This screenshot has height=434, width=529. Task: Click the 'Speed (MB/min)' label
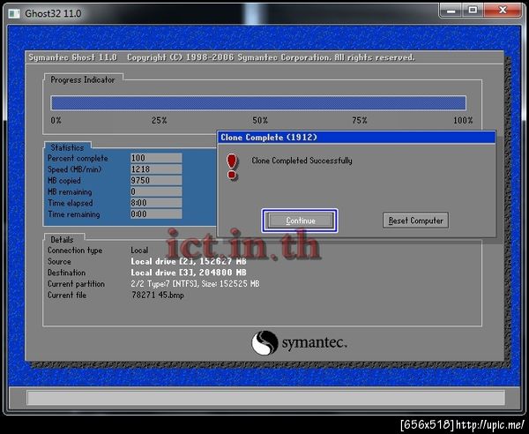pyautogui.click(x=75, y=169)
